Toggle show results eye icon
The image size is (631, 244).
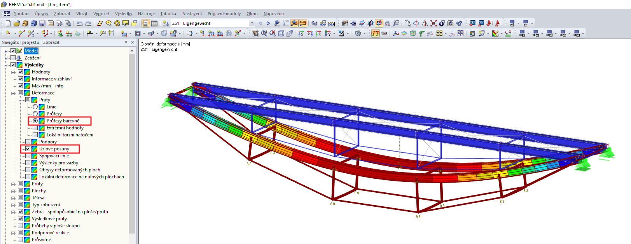pos(294,23)
